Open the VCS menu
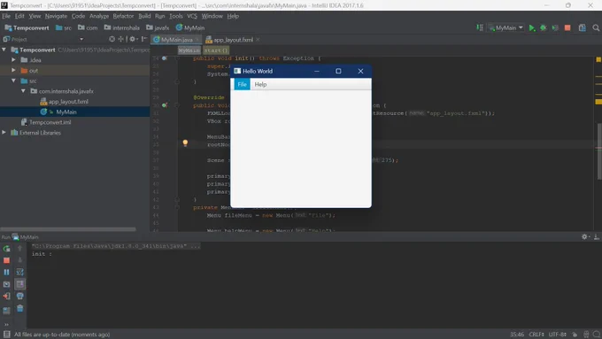Viewport: 602px width, 339px height. 192,16
